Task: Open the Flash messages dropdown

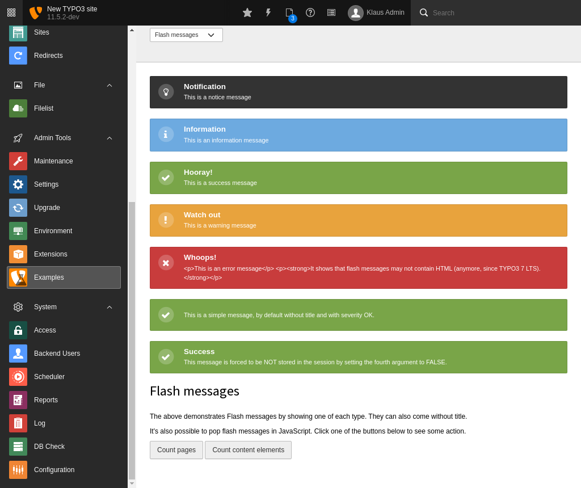Action: pos(186,35)
